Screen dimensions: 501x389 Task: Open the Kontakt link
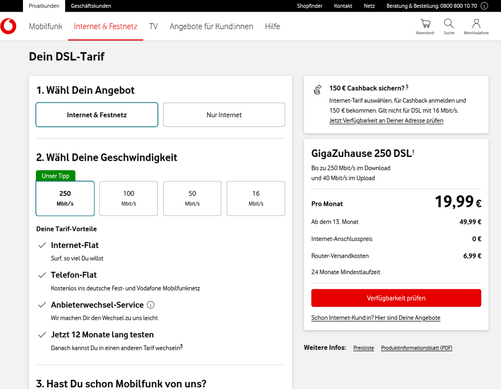tap(343, 6)
